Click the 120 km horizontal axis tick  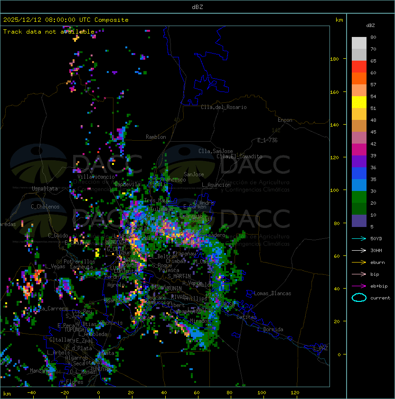coord(295,393)
